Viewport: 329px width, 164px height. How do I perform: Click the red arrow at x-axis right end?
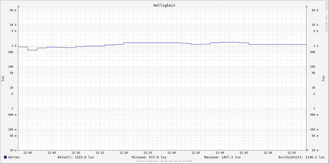click(x=308, y=150)
